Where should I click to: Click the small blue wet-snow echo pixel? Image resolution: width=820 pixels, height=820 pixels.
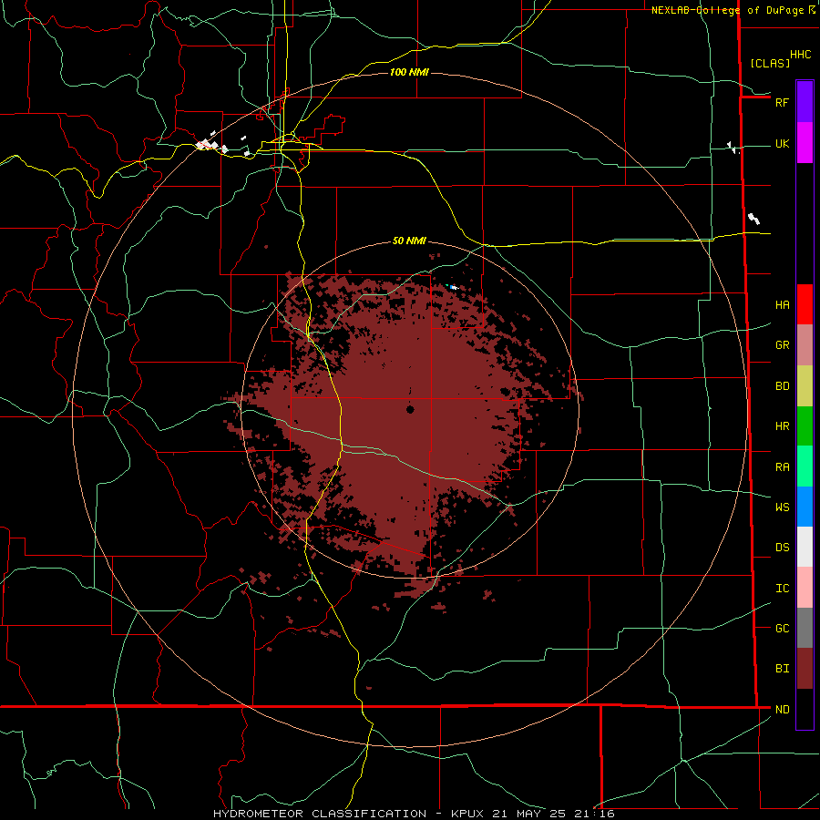pyautogui.click(x=453, y=287)
